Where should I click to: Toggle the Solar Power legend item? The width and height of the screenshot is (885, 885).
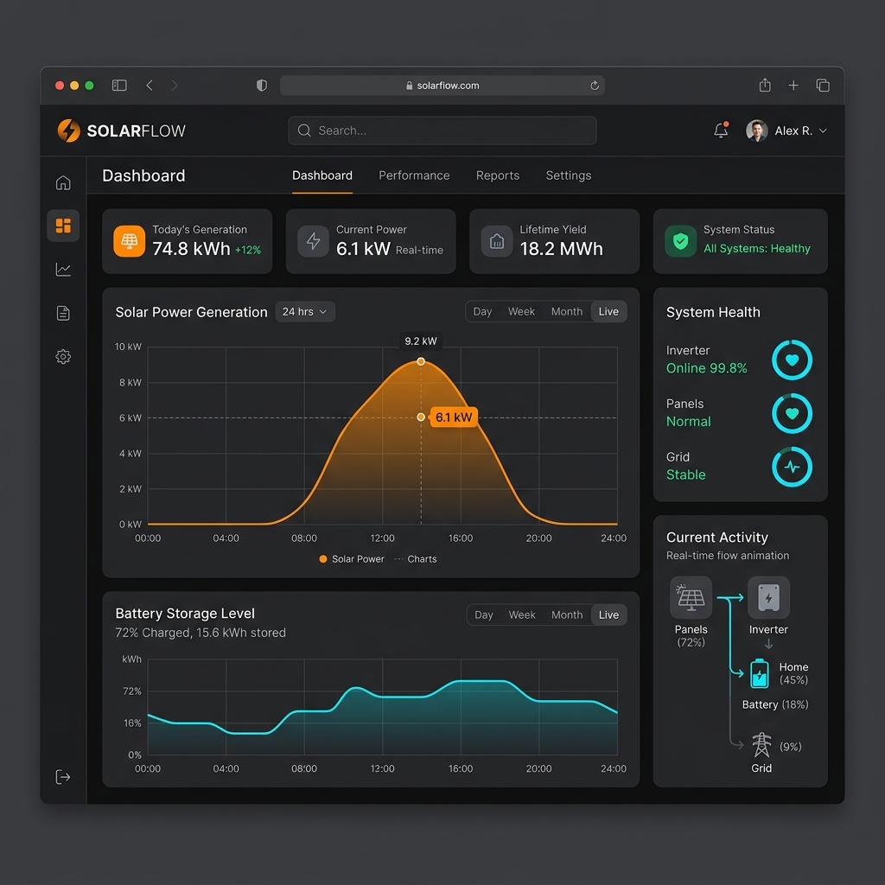click(x=352, y=559)
